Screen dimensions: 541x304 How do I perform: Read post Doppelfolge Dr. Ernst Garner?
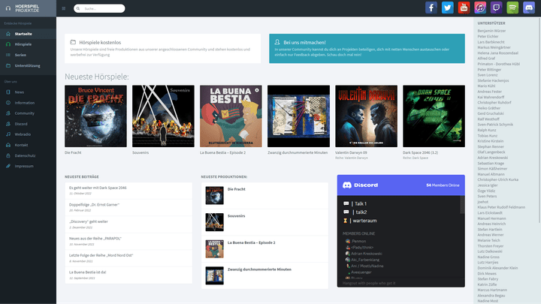(94, 205)
